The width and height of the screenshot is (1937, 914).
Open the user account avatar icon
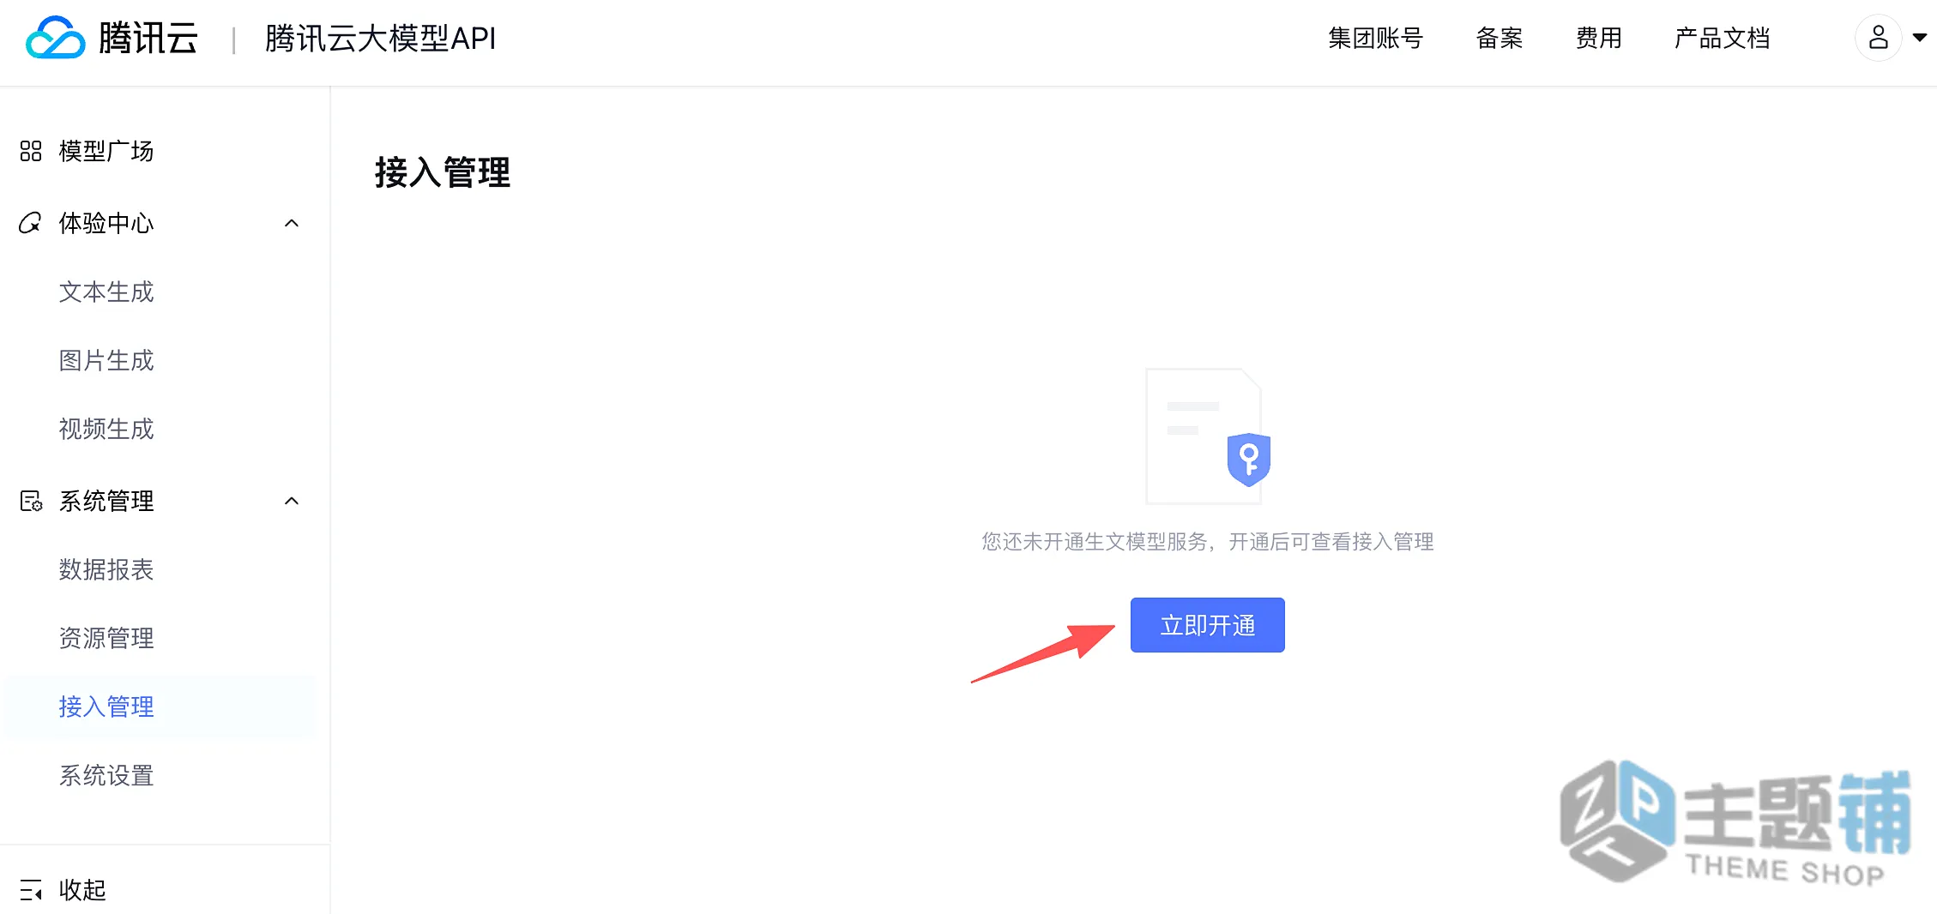click(x=1878, y=38)
